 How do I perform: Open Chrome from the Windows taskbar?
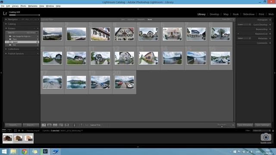click(24, 151)
